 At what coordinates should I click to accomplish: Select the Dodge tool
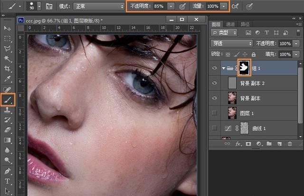[8, 160]
